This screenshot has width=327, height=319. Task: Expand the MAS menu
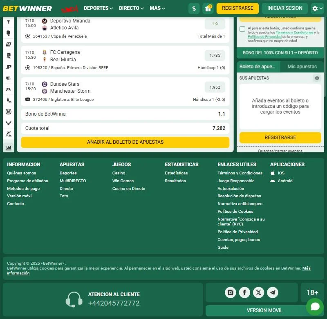coord(157,8)
